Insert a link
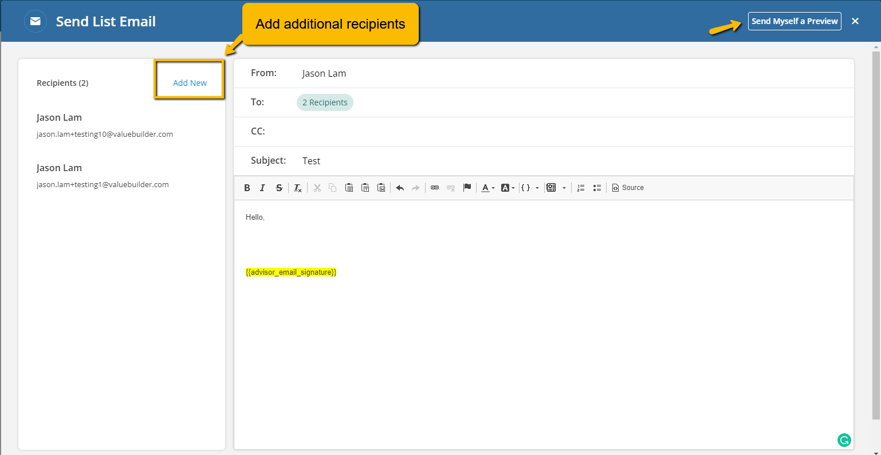Screen dimensions: 881x455 pyautogui.click(x=435, y=188)
